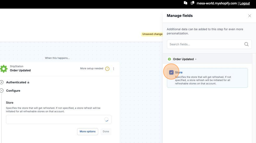
Task: Click the More options button
Action: click(88, 132)
